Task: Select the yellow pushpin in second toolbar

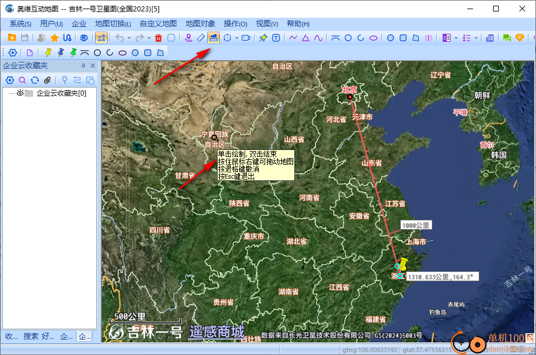Action: coord(48,53)
